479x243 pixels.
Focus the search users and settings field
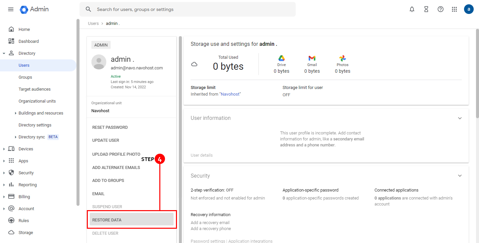coord(193,9)
